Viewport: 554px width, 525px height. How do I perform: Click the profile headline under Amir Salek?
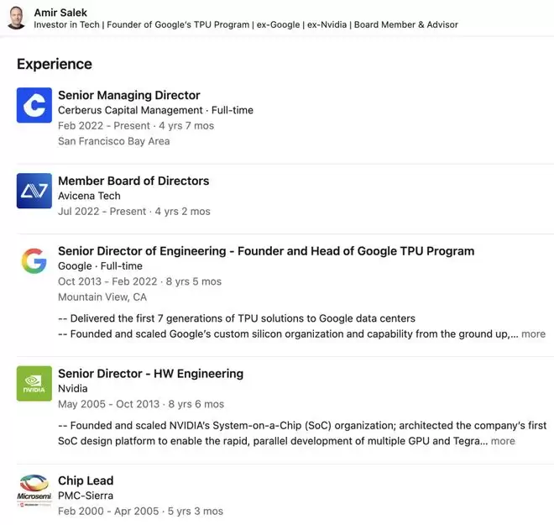pos(246,24)
